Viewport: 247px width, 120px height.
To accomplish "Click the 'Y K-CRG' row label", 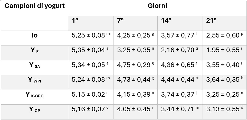I will [34, 97].
